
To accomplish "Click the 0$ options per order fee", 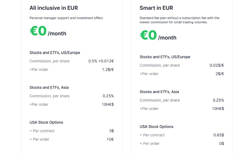I will coord(221,143).
